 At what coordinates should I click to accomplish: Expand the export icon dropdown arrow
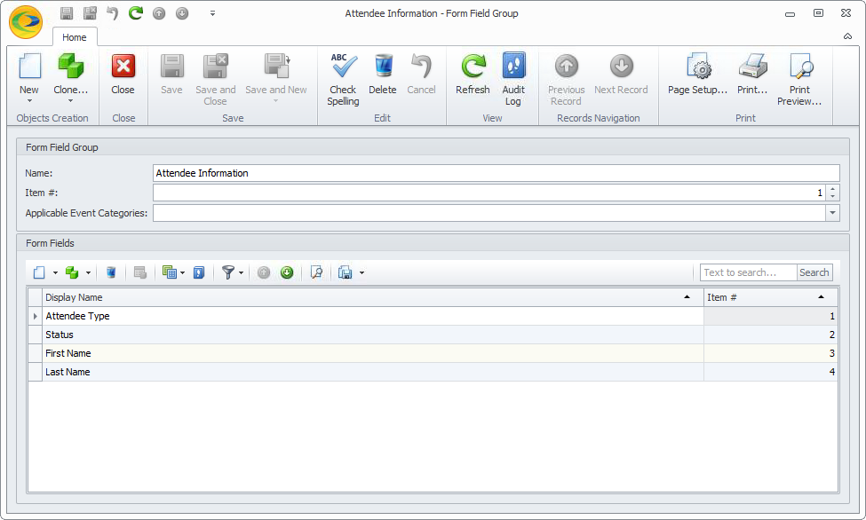[x=361, y=272]
